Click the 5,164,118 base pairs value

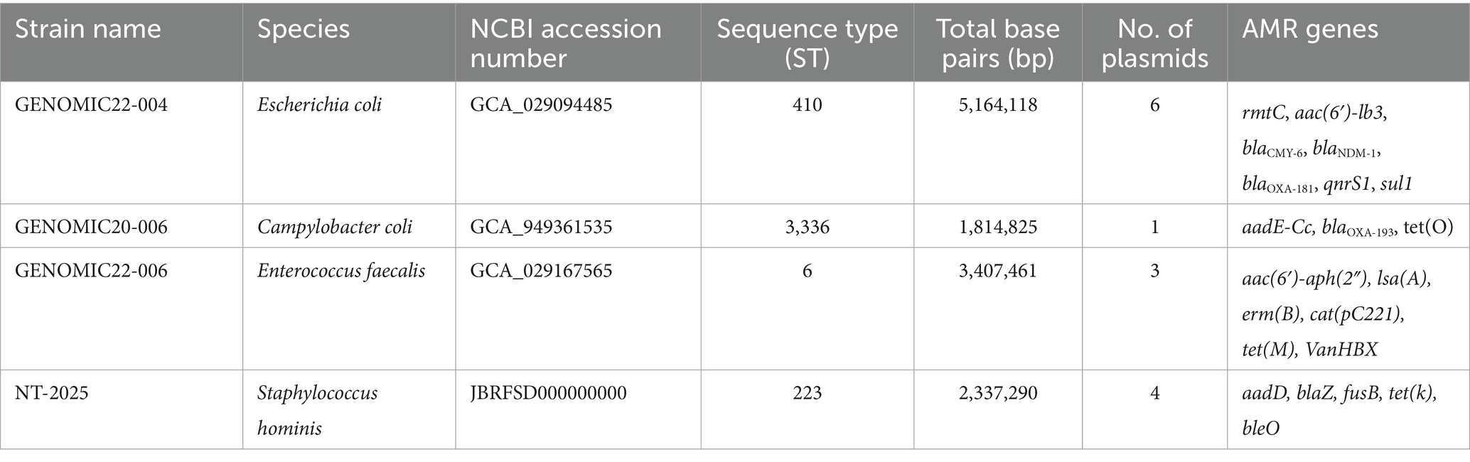[997, 105]
